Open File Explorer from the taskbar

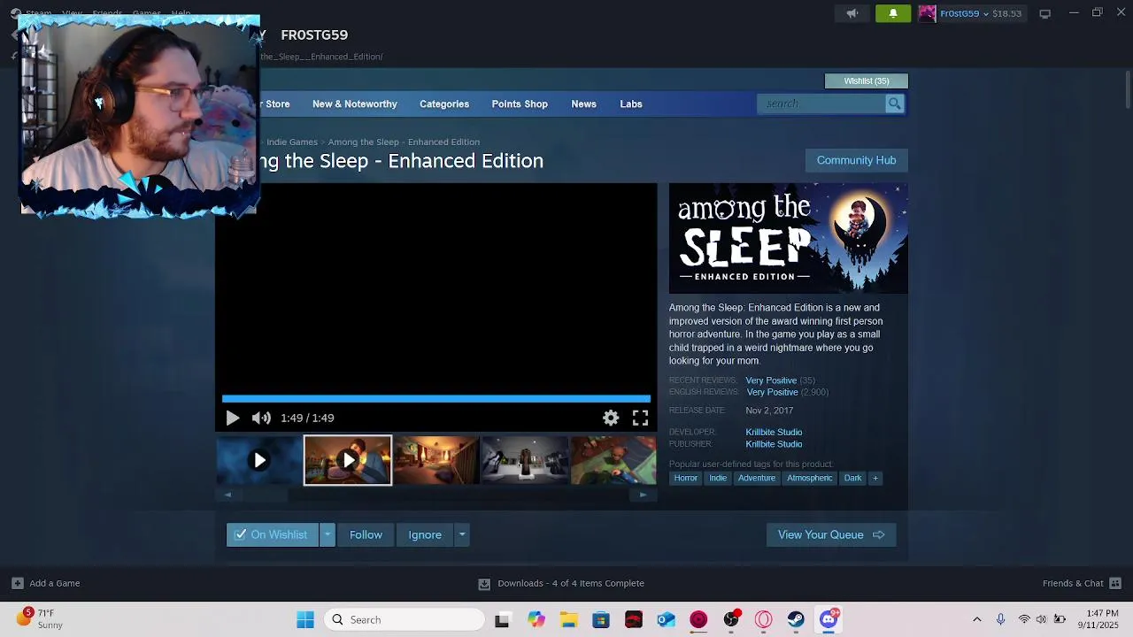pos(568,619)
